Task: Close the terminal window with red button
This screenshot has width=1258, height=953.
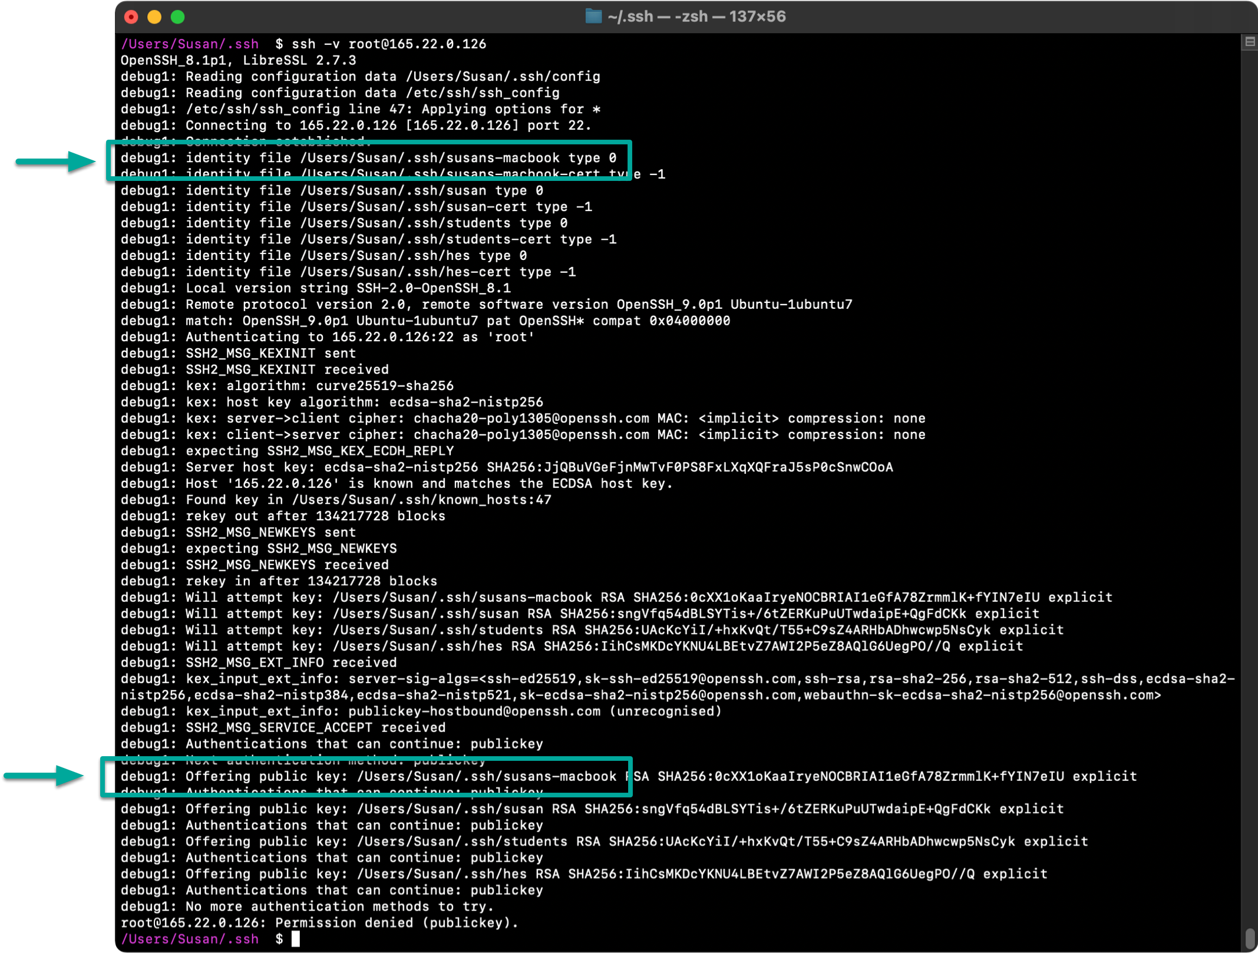Action: click(x=131, y=17)
